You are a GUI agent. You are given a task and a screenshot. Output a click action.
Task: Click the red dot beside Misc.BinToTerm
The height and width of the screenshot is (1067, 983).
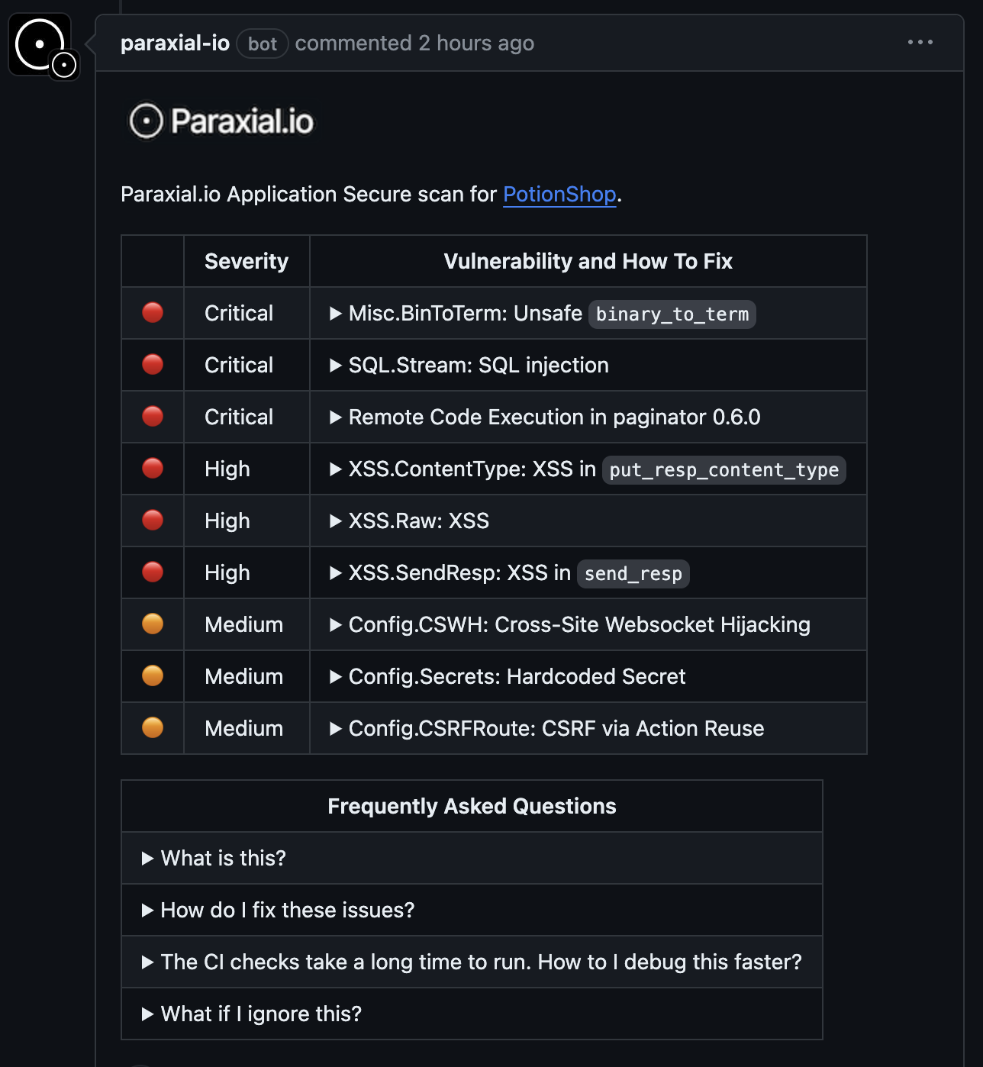click(153, 313)
